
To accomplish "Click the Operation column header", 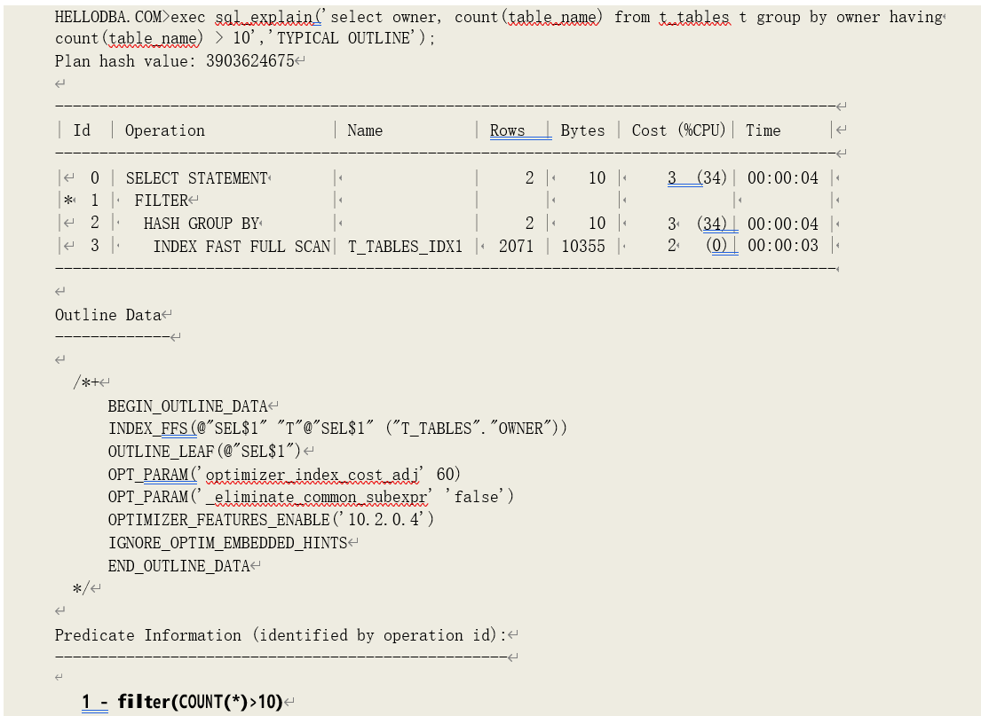I will [x=164, y=130].
